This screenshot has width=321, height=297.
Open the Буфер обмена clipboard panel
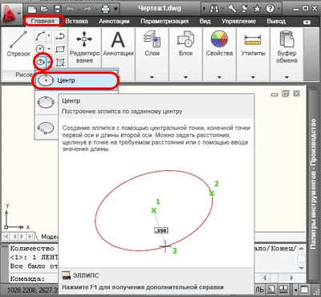pyautogui.click(x=286, y=47)
